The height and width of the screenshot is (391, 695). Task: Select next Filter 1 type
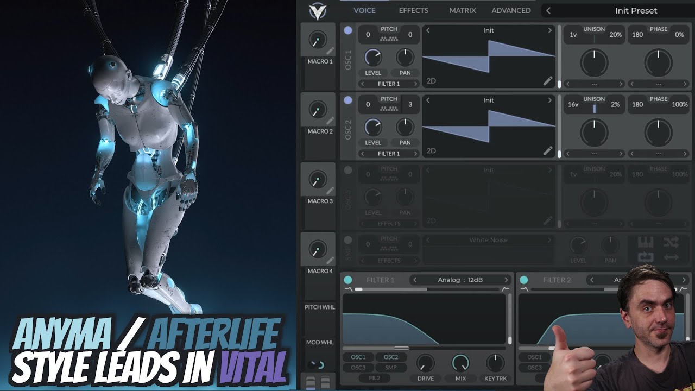506,280
